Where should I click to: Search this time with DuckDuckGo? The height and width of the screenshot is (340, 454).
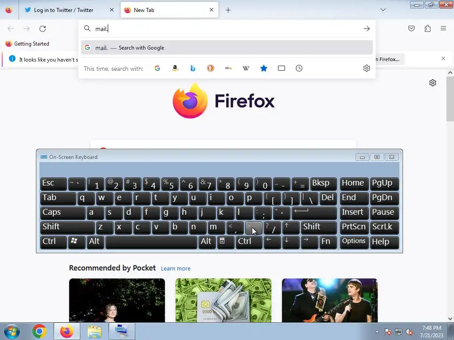point(211,68)
